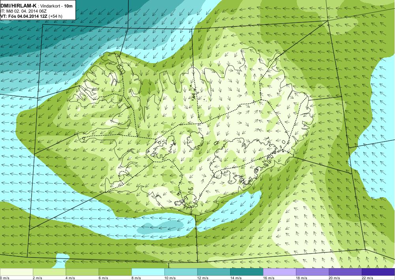Click the lavender swatch between 16 and 18 m/s
This screenshot has width=395, height=280.
tap(280, 272)
